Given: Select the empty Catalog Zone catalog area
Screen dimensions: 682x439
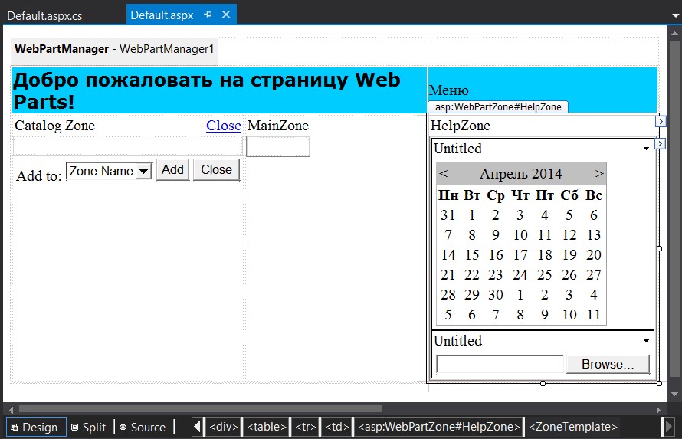Looking at the screenshot, I should pyautogui.click(x=128, y=146).
